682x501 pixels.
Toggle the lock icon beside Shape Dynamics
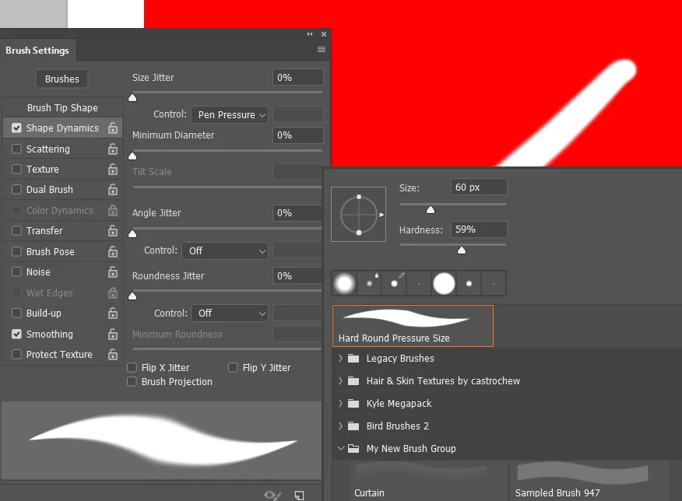[113, 128]
